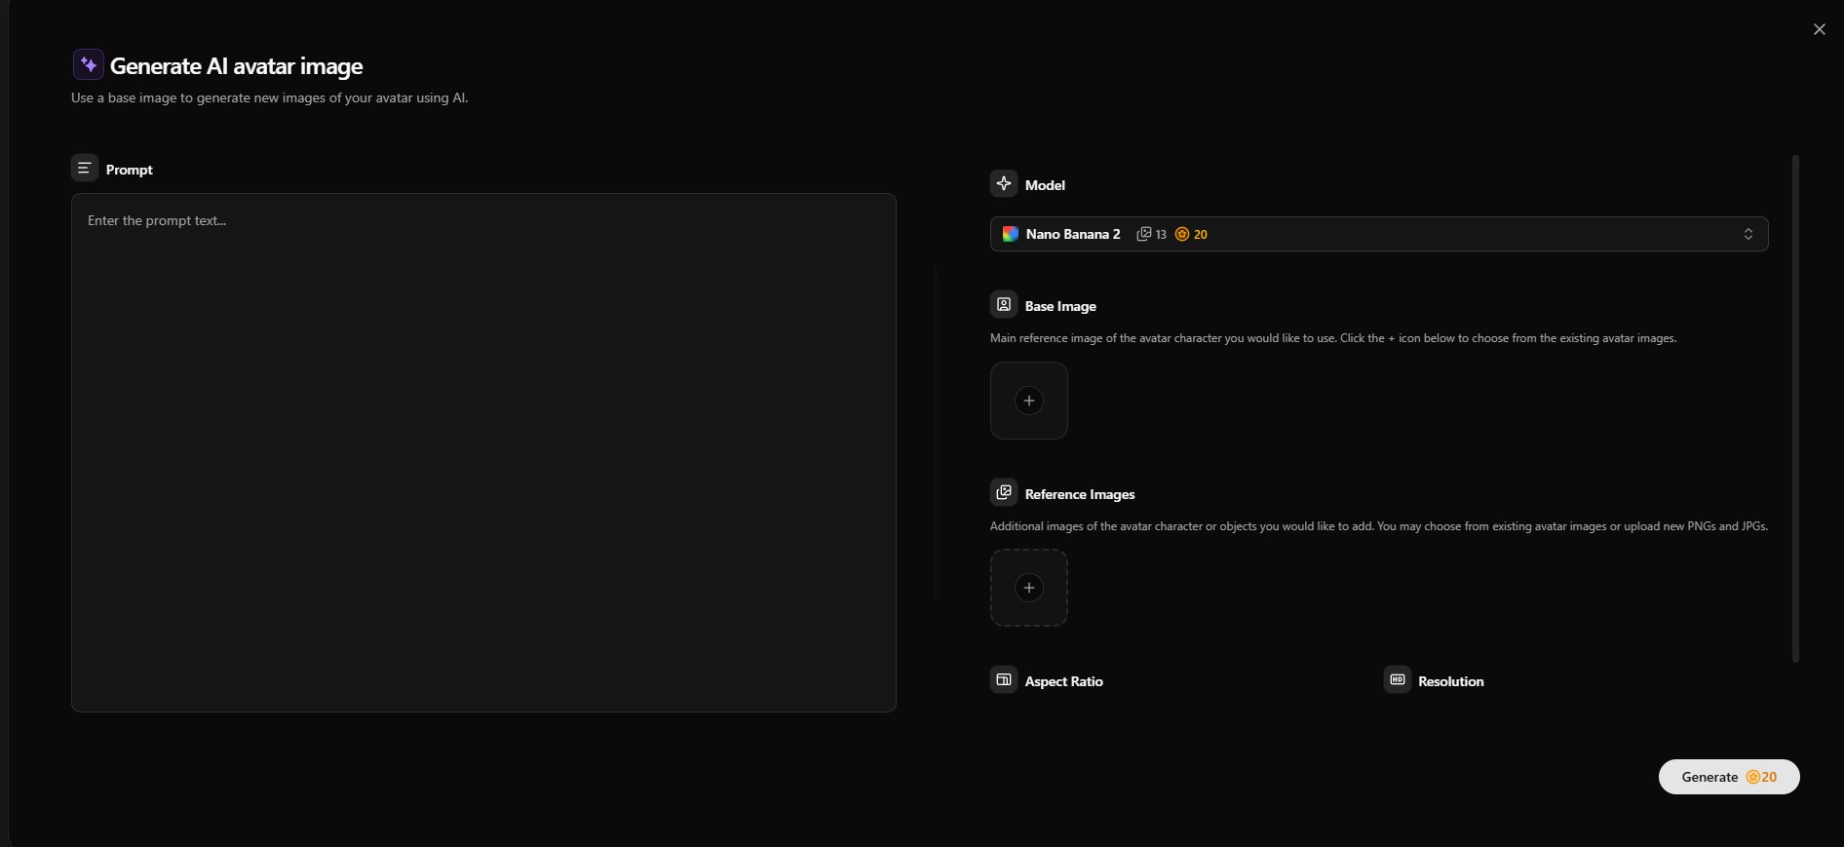Open the Nano Banana 2 model dropdown
Viewport: 1844px width, 847px height.
(x=1379, y=234)
